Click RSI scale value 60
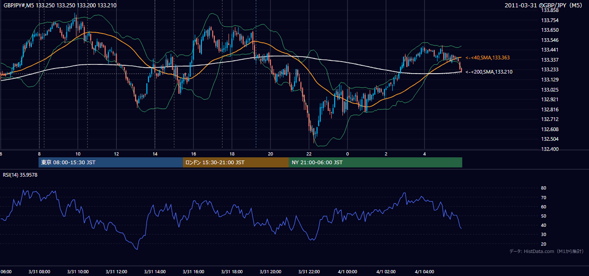Image resolution: width=589 pixels, height=276 pixels. pyautogui.click(x=543, y=207)
